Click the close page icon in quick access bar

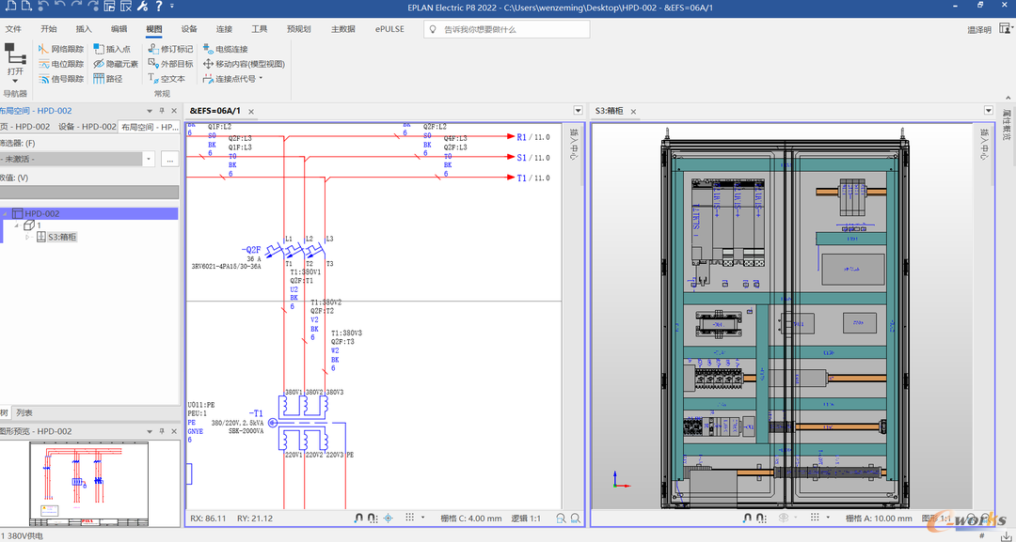pyautogui.click(x=126, y=7)
